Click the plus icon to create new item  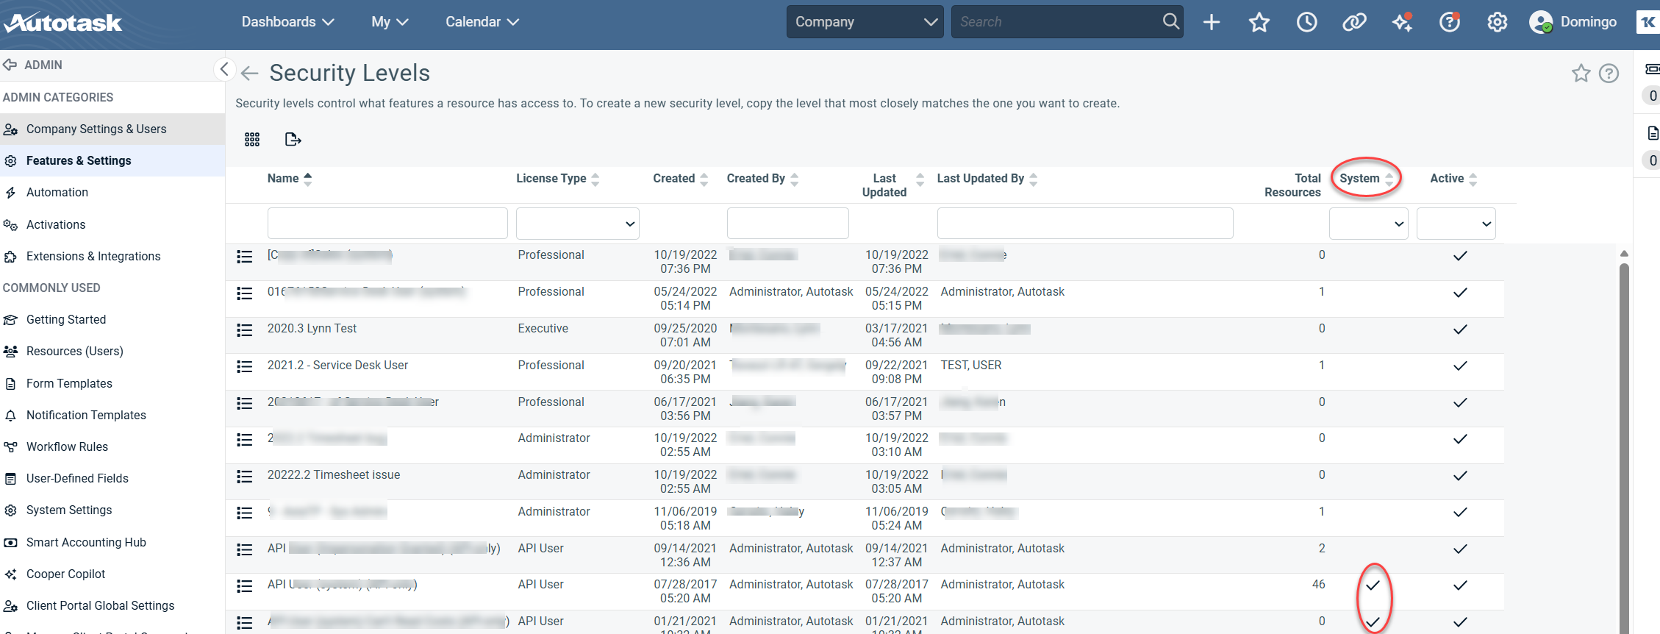(x=1212, y=22)
